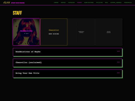
Task: Select the Archon vacancy card
Action: (x=109, y=32)
